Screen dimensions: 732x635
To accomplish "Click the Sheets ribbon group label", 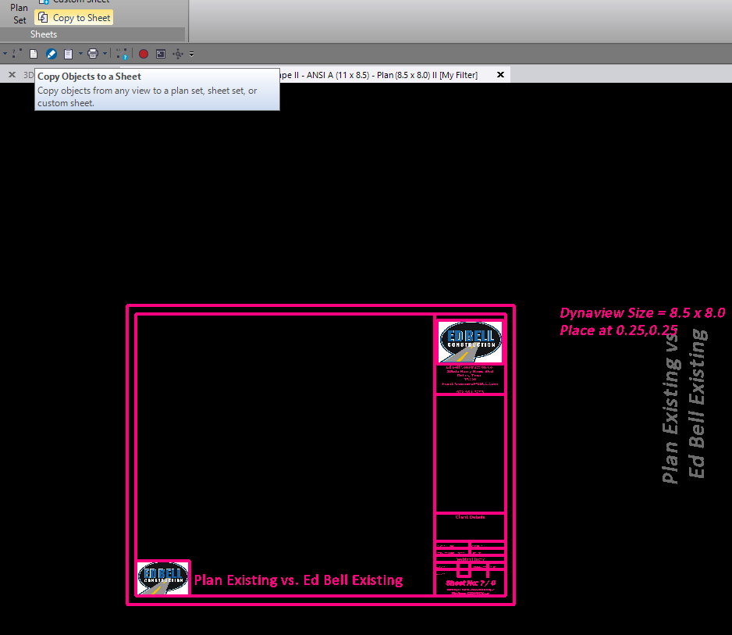I will (x=44, y=34).
